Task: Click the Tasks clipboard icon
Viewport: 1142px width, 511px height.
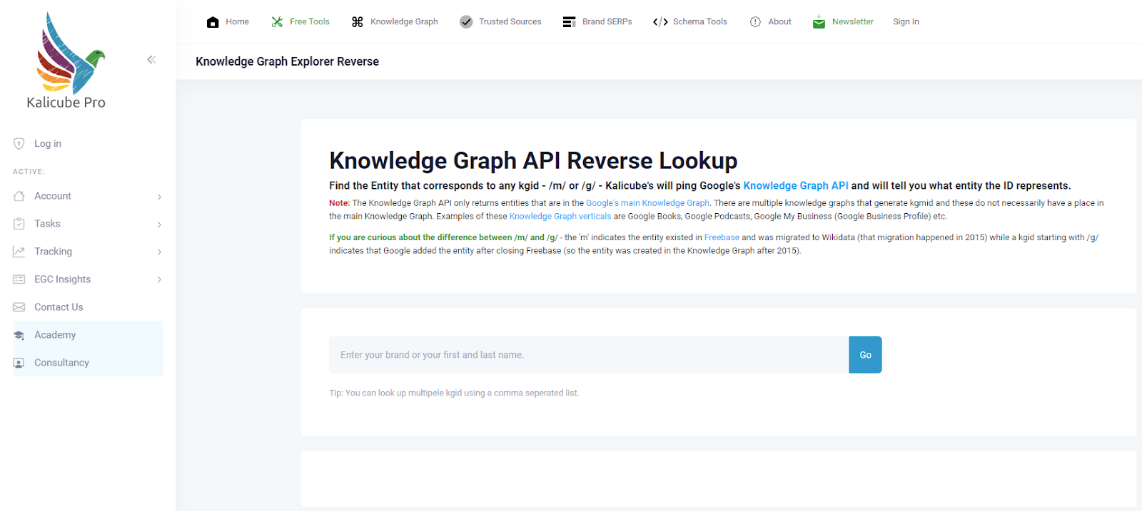Action: pyautogui.click(x=19, y=224)
